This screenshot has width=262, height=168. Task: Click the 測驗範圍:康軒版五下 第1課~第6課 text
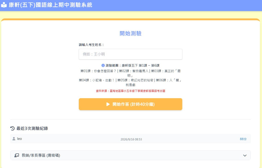(133, 65)
